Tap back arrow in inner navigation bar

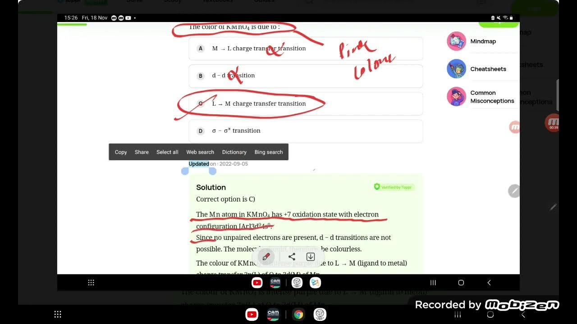coord(489,283)
